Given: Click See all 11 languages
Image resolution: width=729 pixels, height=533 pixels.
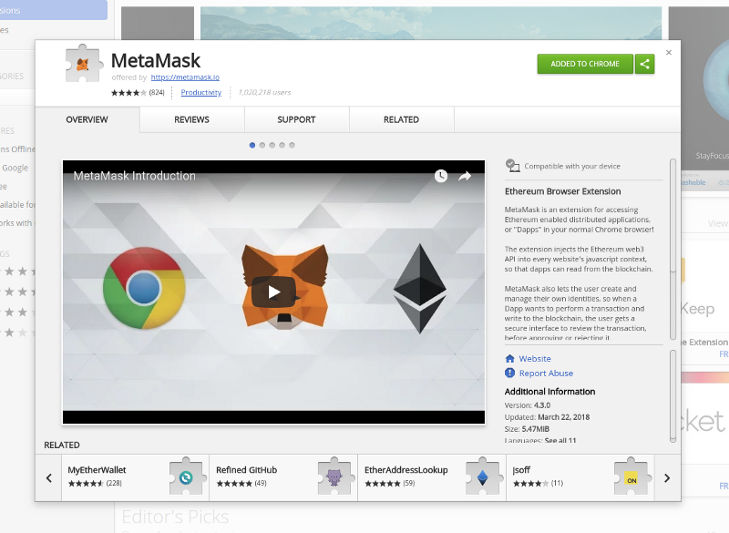Looking at the screenshot, I should click(x=560, y=441).
